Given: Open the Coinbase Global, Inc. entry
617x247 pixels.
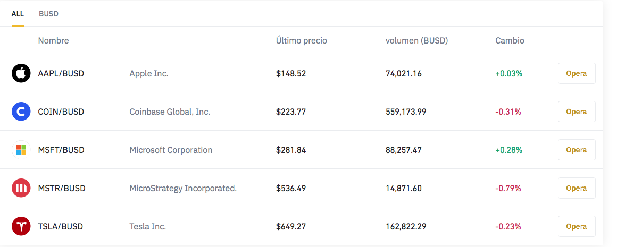Looking at the screenshot, I should (x=170, y=112).
